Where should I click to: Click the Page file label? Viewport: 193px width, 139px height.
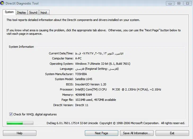67,100
